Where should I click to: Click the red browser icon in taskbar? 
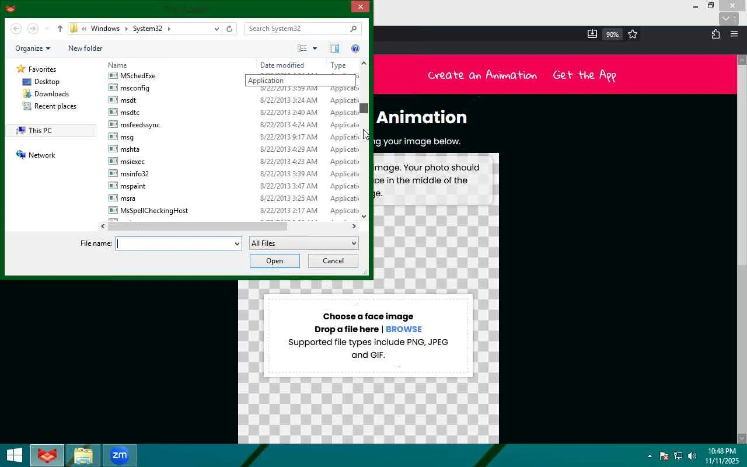click(x=47, y=455)
